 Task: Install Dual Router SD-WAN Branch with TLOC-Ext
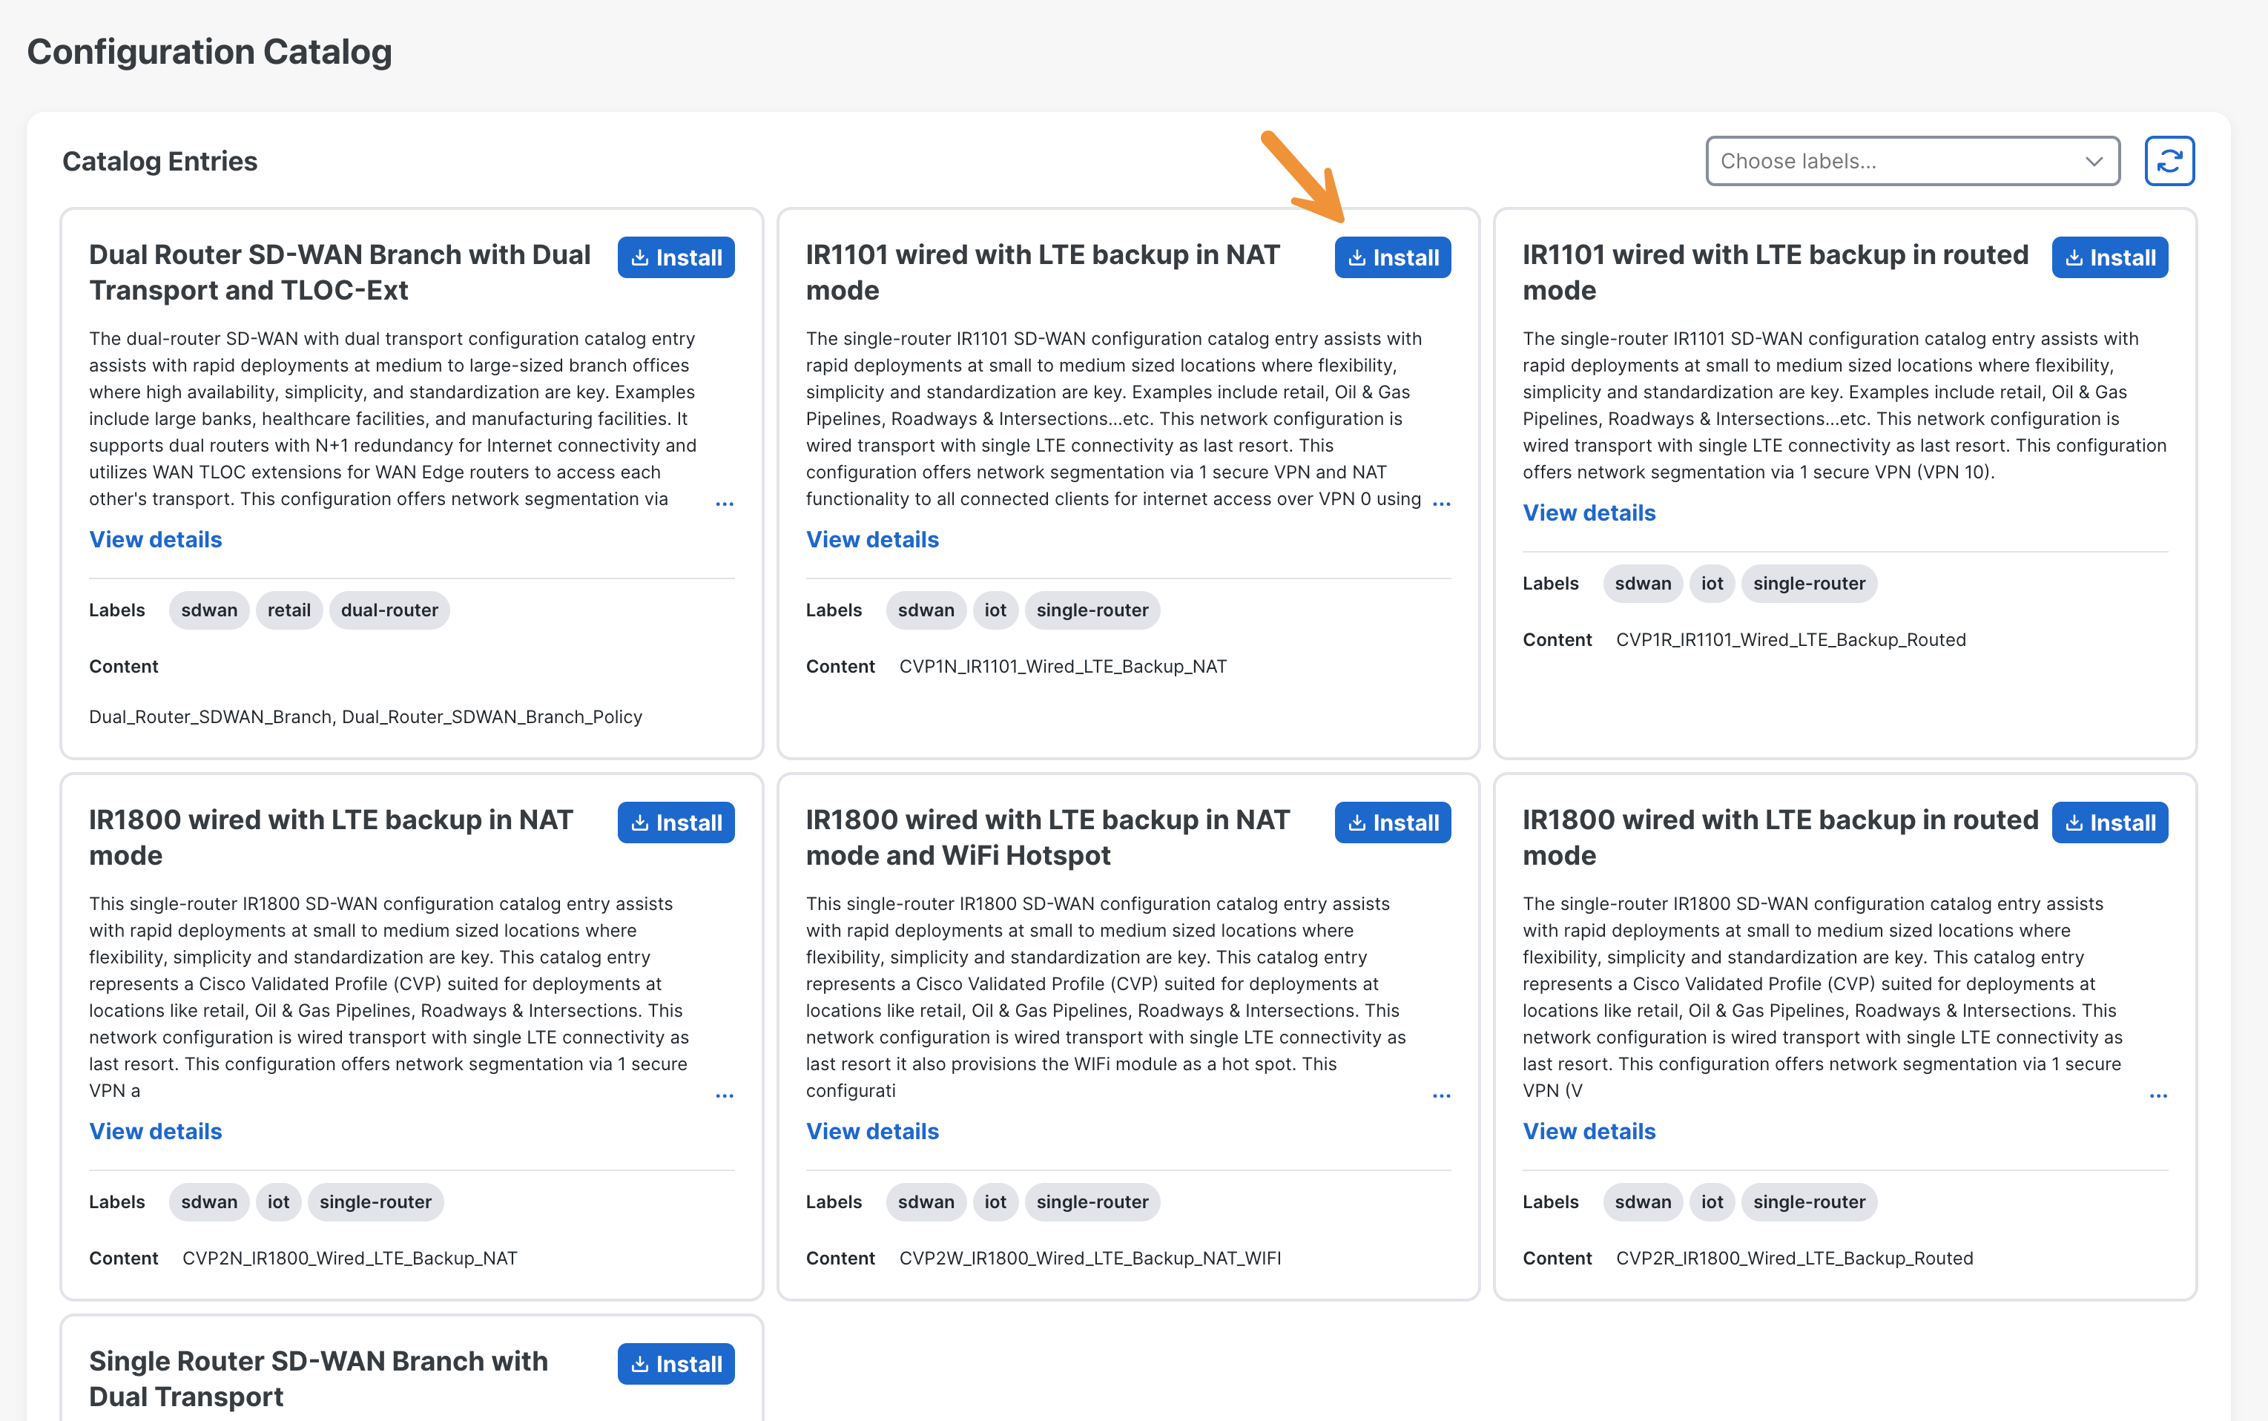click(676, 257)
